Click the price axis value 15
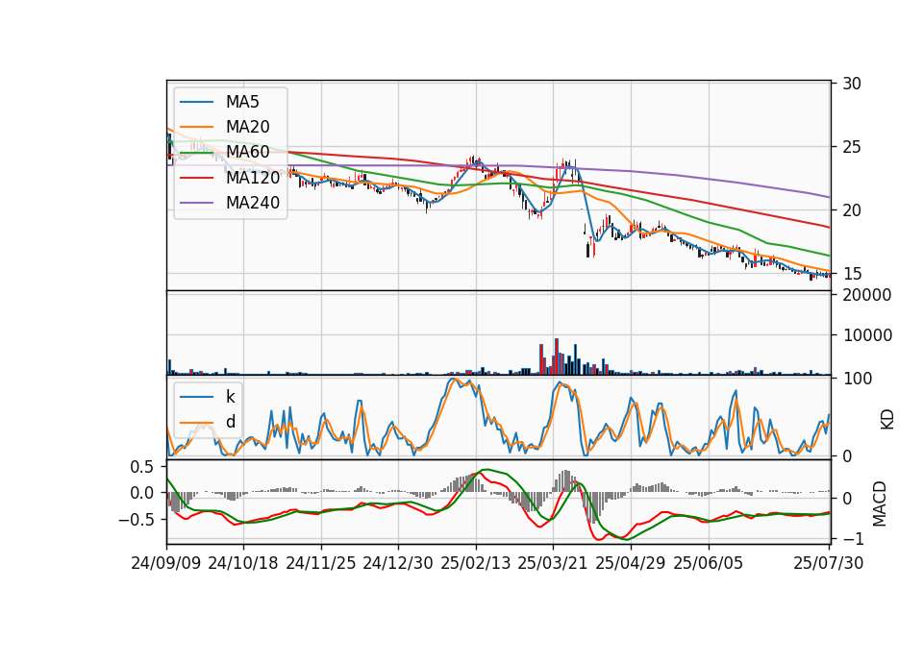Viewport: 923px width, 663px height. point(852,274)
